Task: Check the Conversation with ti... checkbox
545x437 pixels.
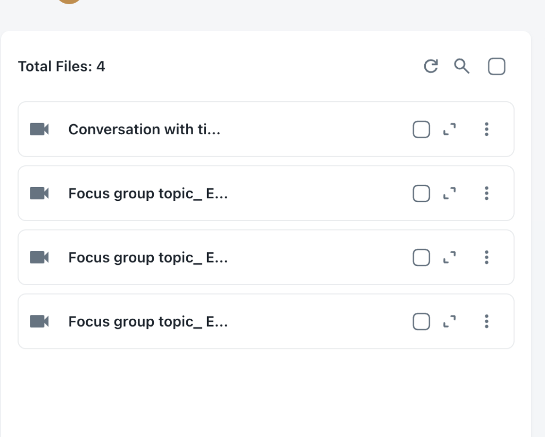Action: pyautogui.click(x=421, y=129)
